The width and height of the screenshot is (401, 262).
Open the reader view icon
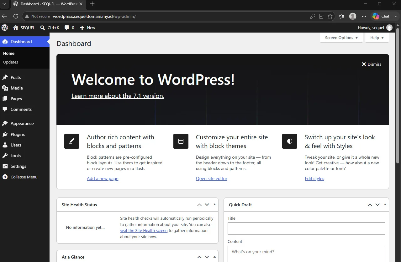click(x=321, y=16)
